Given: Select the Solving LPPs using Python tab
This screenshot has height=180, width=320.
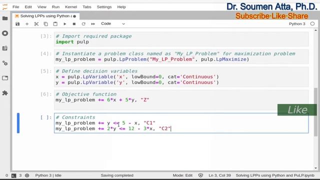Looking at the screenshot, I should click(x=45, y=16).
